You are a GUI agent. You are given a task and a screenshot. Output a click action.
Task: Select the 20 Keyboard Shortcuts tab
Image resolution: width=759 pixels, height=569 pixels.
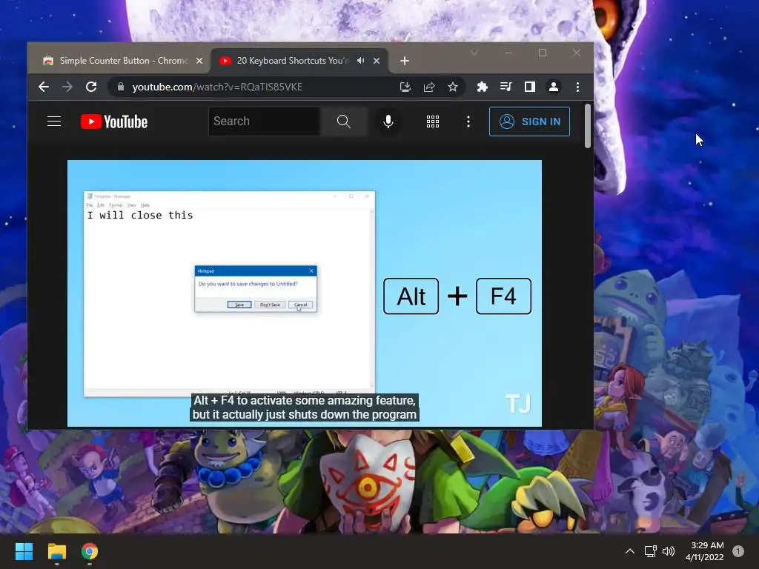pyautogui.click(x=293, y=61)
